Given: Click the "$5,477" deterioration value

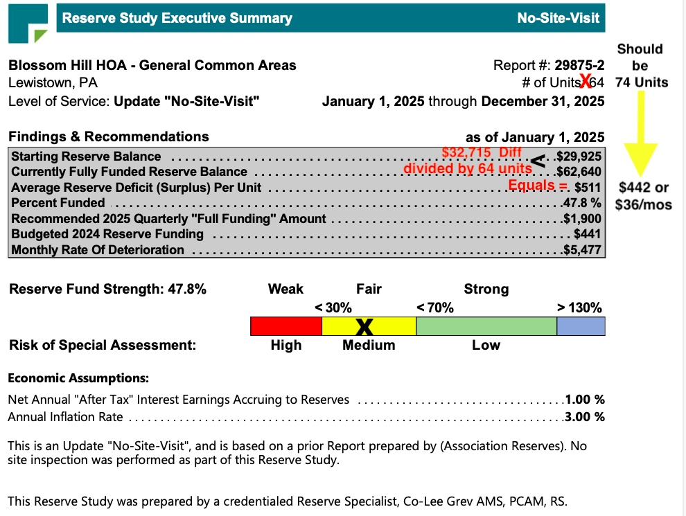Looking at the screenshot, I should pos(582,250).
